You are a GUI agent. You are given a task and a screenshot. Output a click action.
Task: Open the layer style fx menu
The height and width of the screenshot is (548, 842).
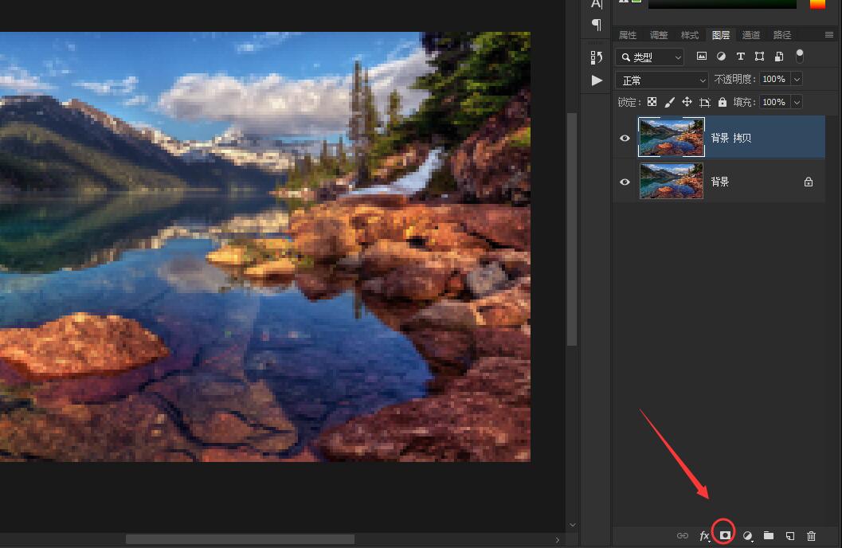pyautogui.click(x=704, y=536)
